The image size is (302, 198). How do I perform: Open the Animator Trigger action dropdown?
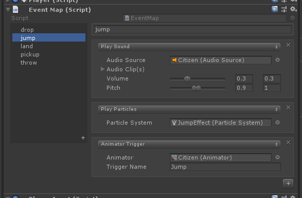(x=189, y=144)
